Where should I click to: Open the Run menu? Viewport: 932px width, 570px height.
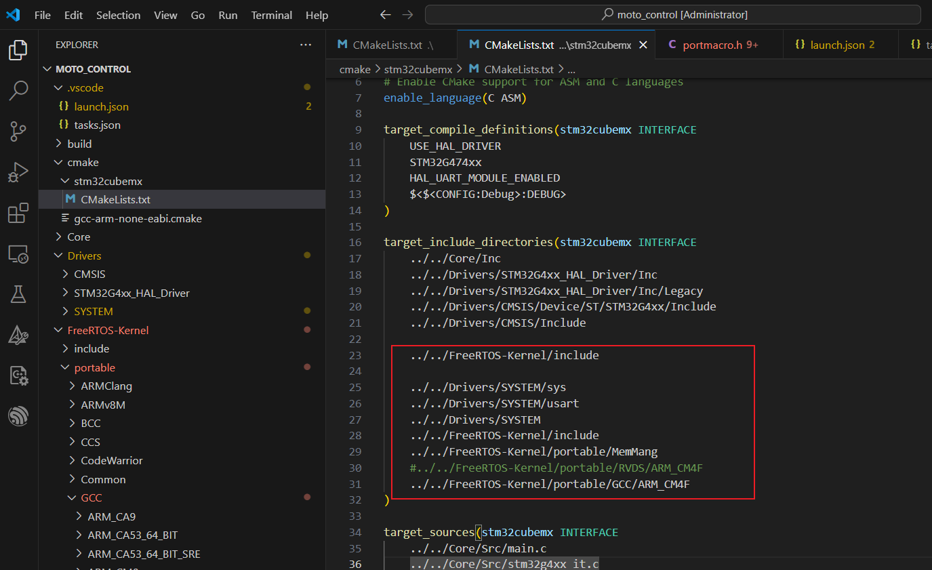pyautogui.click(x=228, y=15)
